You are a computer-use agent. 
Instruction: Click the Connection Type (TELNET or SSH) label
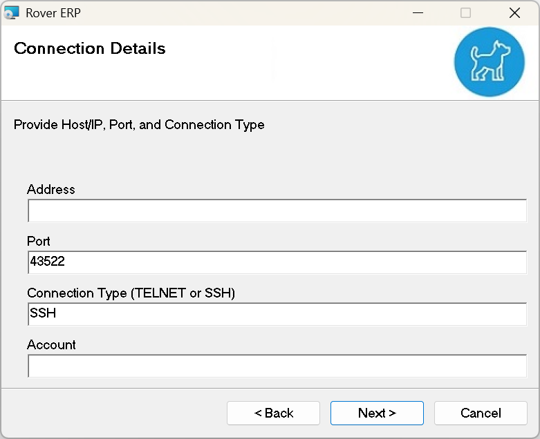coord(131,293)
